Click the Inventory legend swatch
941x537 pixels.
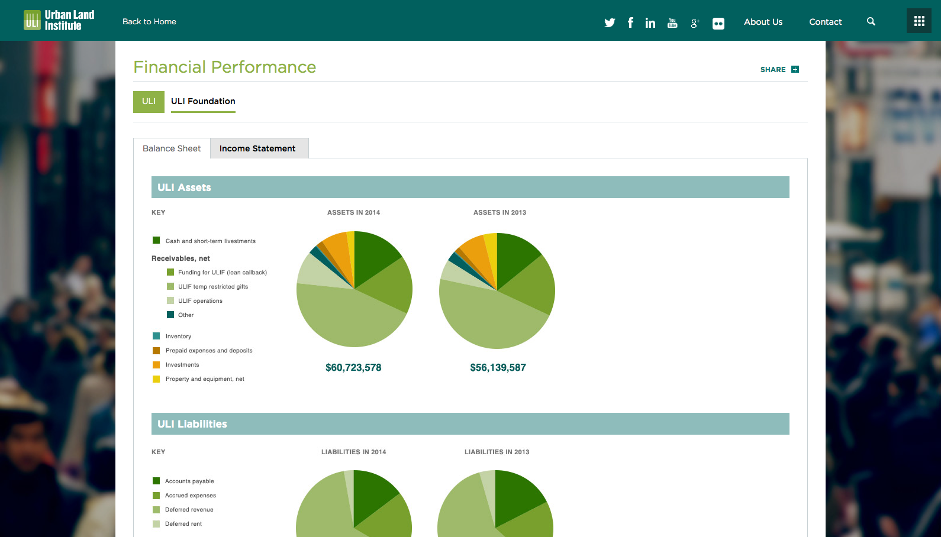click(156, 336)
